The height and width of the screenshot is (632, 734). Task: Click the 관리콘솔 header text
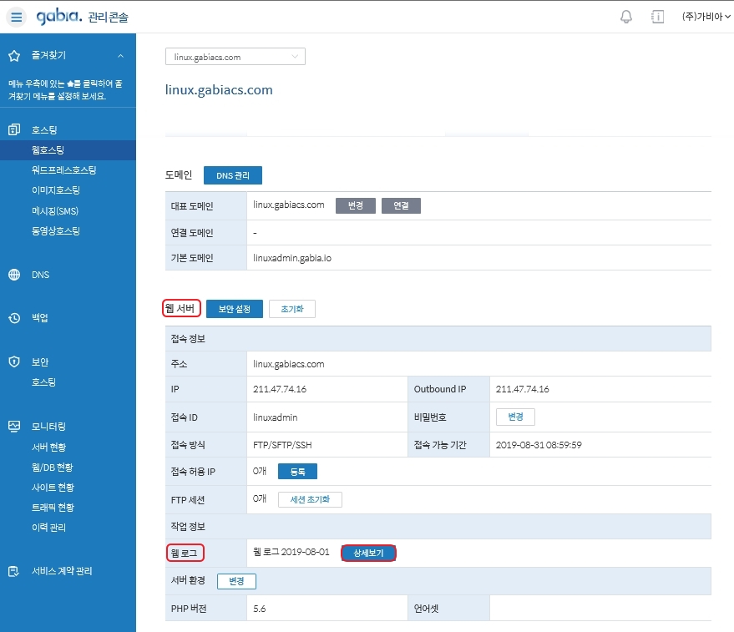tap(108, 18)
